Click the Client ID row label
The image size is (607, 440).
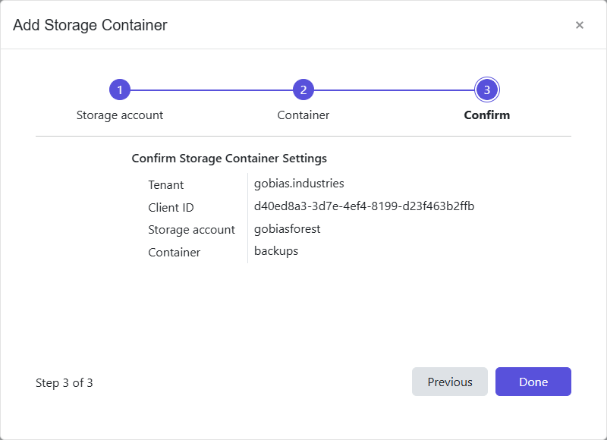pyautogui.click(x=171, y=207)
